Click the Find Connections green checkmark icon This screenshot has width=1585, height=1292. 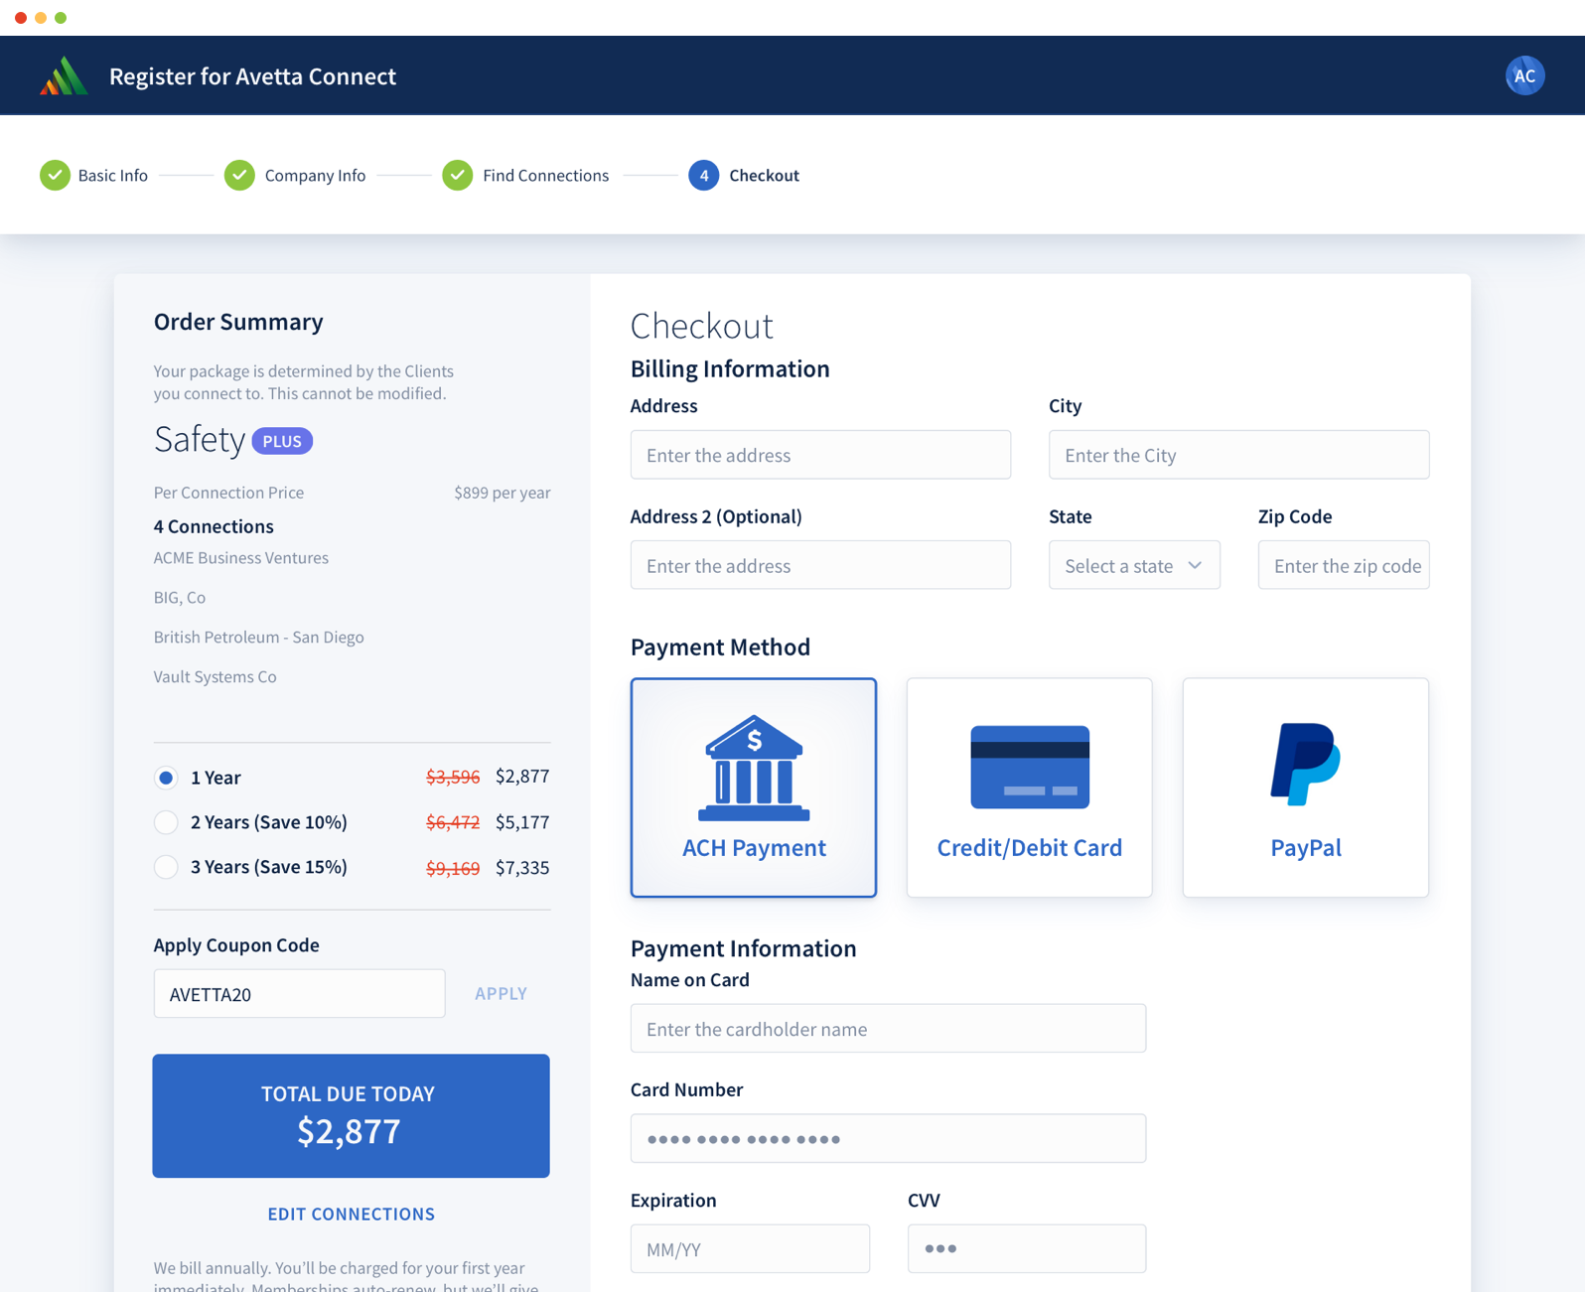[x=458, y=175]
